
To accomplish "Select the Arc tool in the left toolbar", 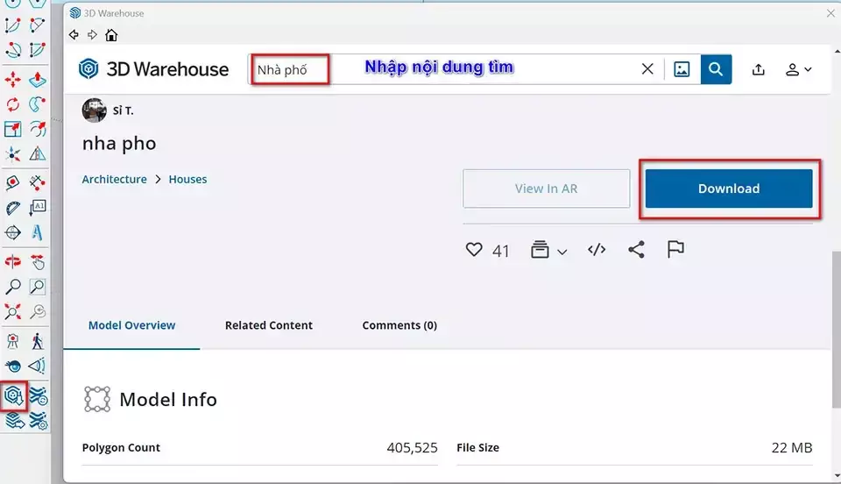I will click(x=13, y=25).
